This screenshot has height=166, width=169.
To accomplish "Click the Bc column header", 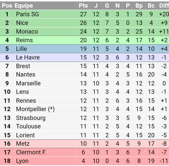I will point(151,6).
